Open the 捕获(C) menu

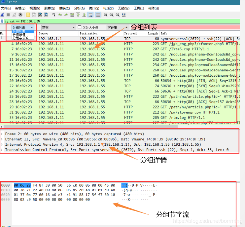[x=64, y=8]
